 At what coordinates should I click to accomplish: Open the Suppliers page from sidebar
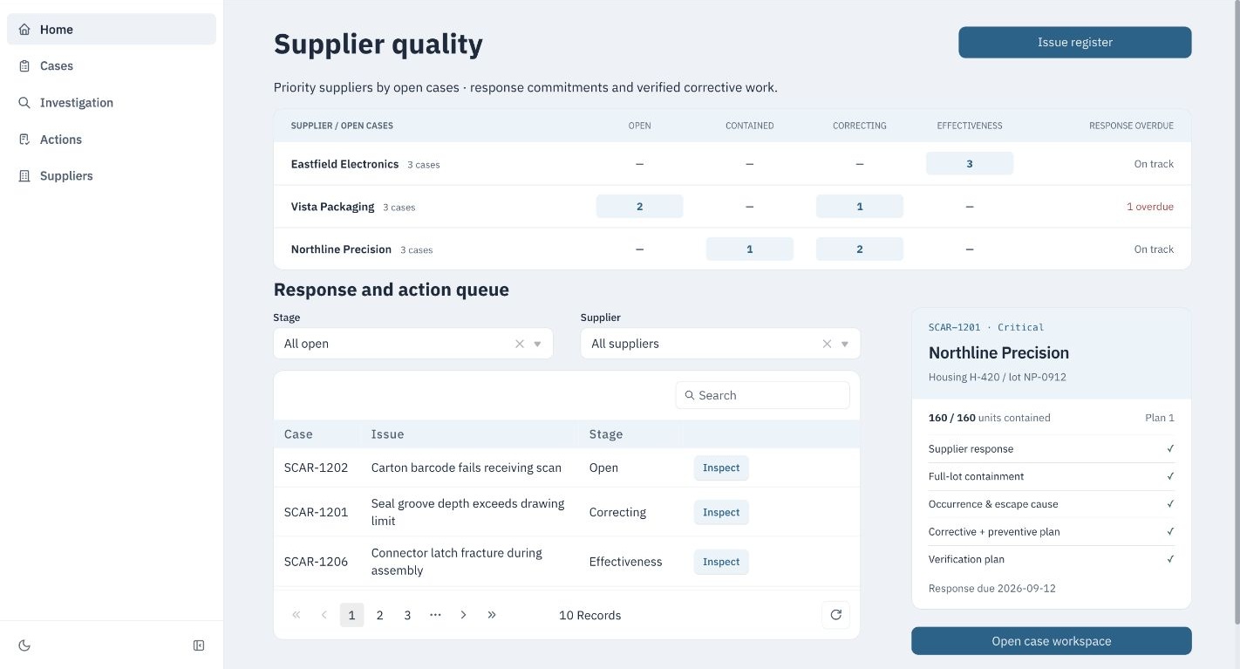coord(112,176)
